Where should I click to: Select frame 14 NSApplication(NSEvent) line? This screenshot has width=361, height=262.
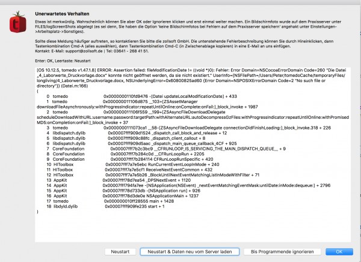(x=188, y=185)
